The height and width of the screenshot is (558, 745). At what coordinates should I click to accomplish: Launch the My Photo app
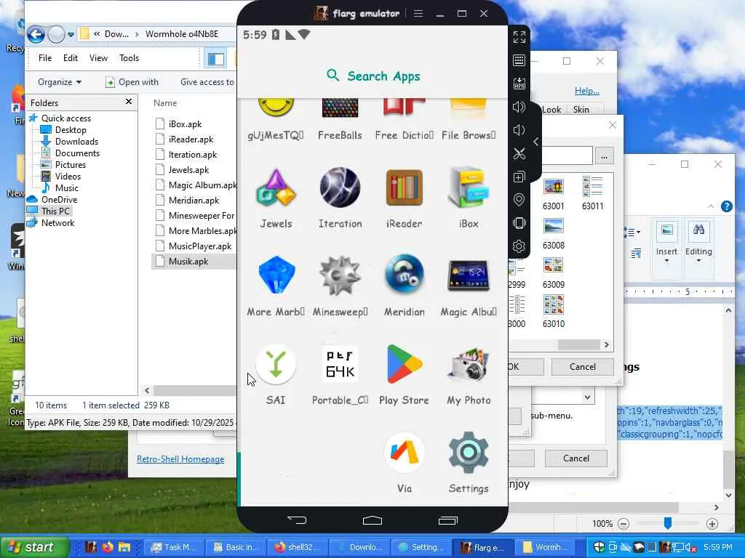click(x=469, y=365)
